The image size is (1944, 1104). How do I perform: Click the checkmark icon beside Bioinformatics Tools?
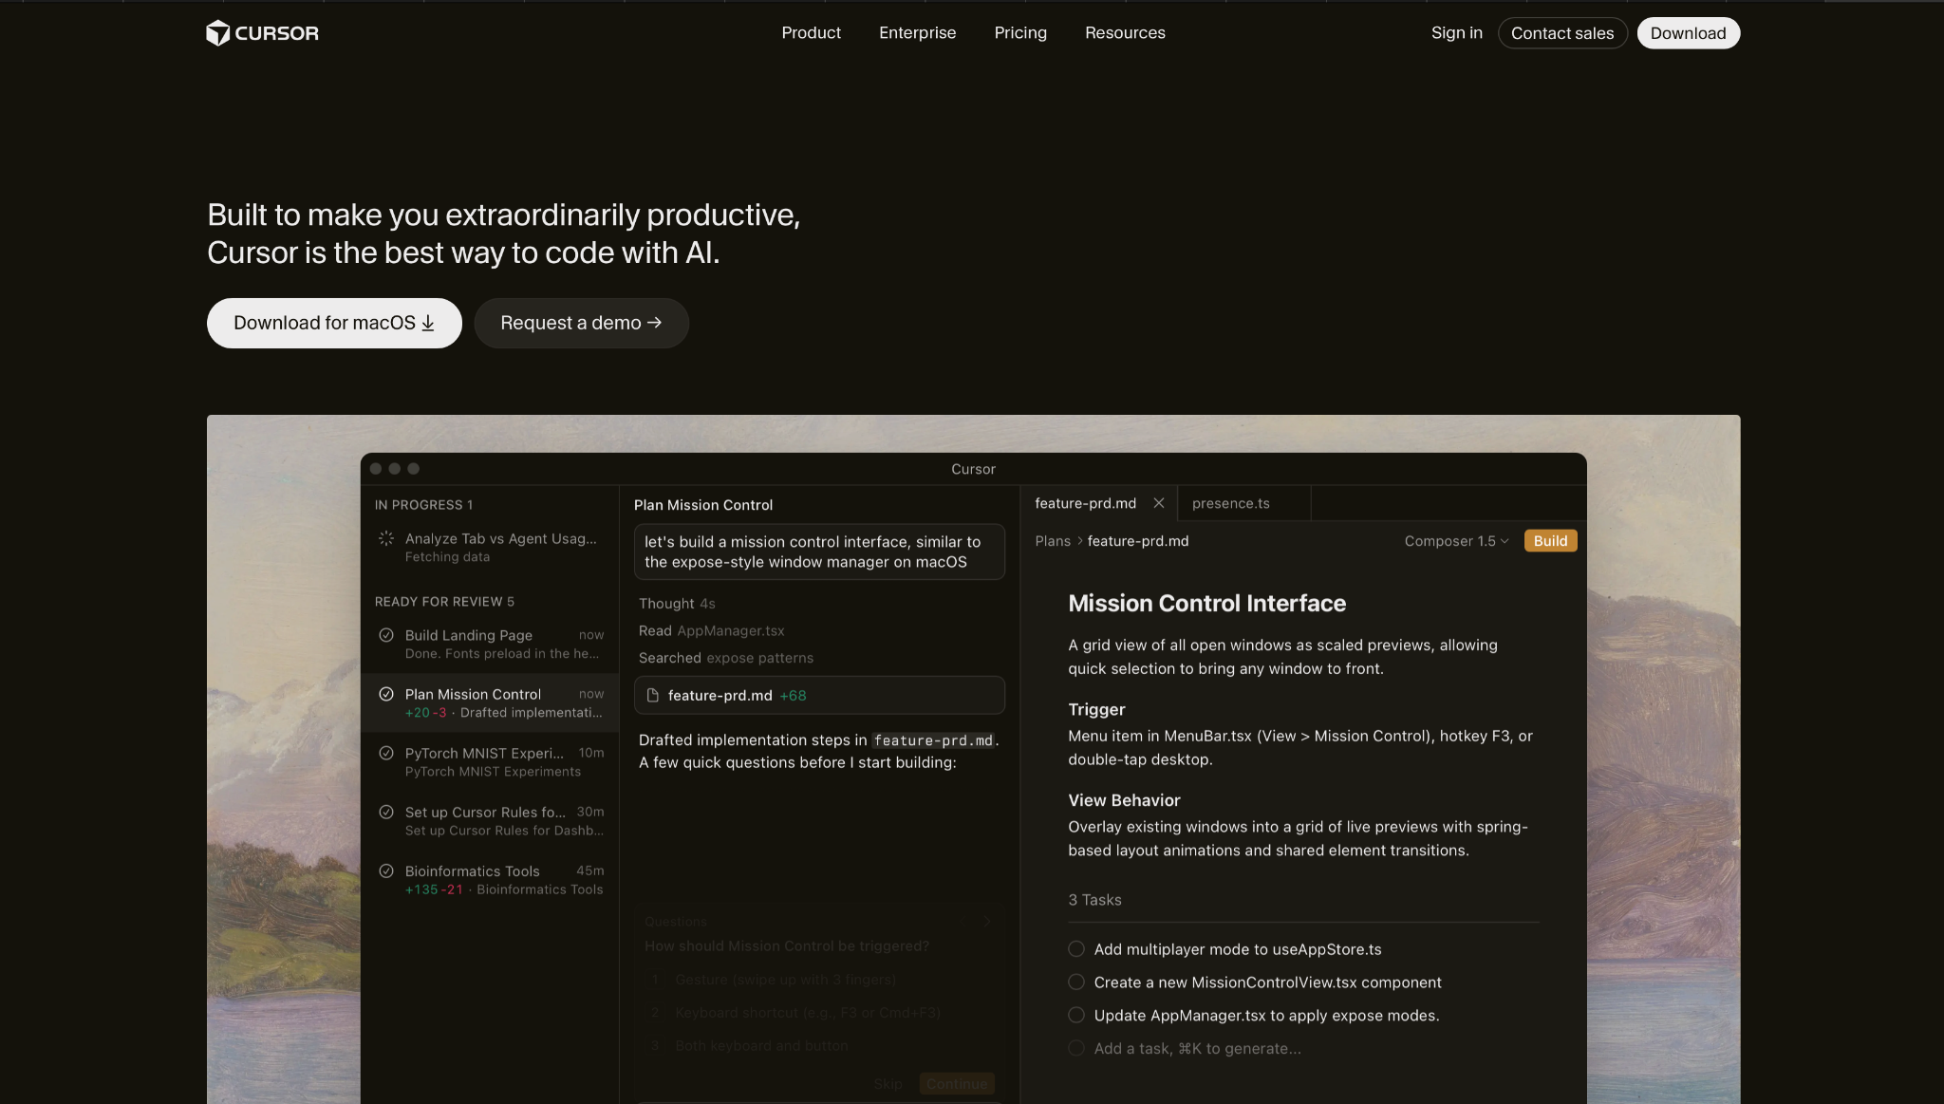point(386,870)
